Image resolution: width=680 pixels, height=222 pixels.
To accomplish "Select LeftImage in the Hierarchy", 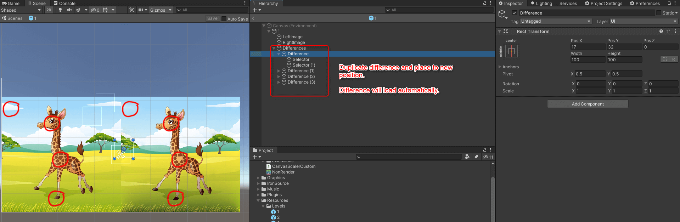I will pos(292,37).
